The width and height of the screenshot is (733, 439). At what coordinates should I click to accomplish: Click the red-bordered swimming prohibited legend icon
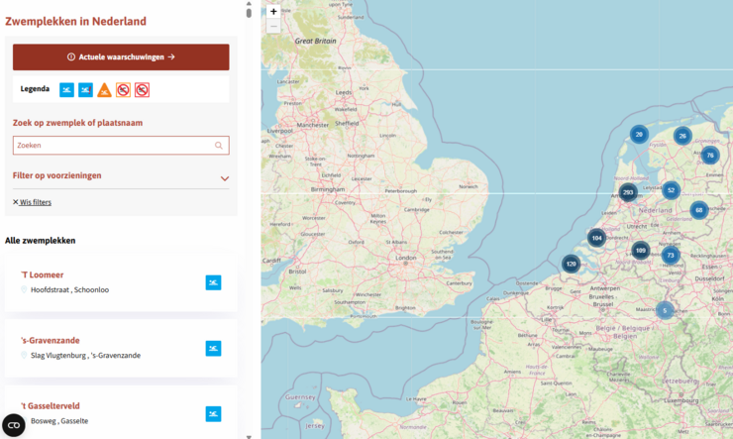pos(142,90)
